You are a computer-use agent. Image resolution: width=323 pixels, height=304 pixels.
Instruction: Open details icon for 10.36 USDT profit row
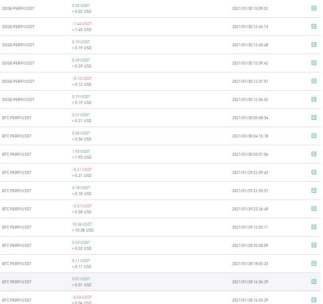coord(314,227)
